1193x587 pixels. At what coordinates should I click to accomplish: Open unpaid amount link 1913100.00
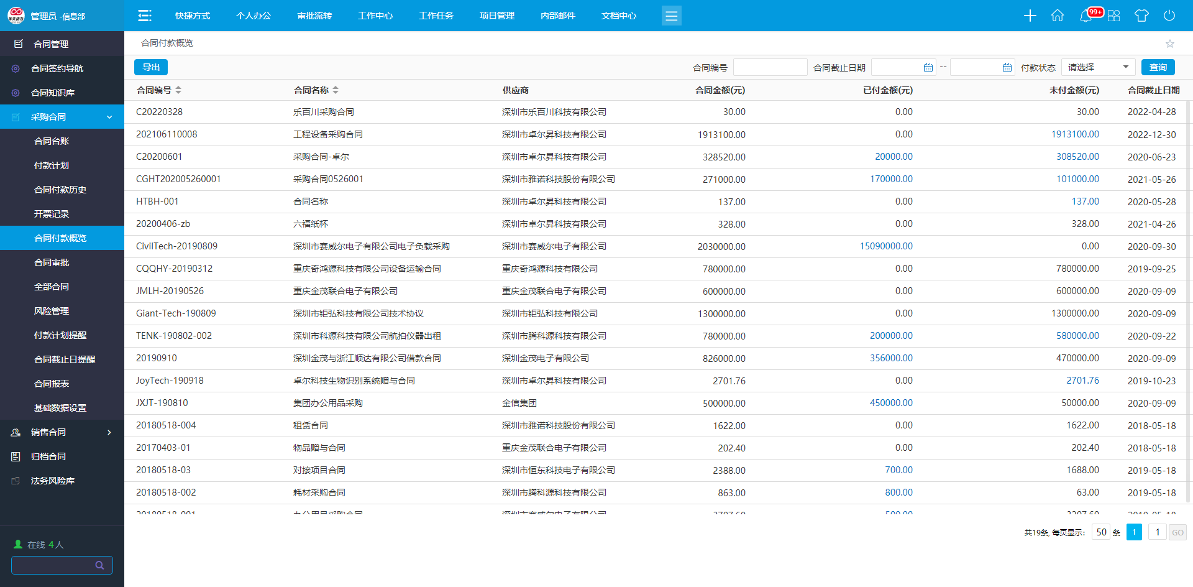point(1075,134)
